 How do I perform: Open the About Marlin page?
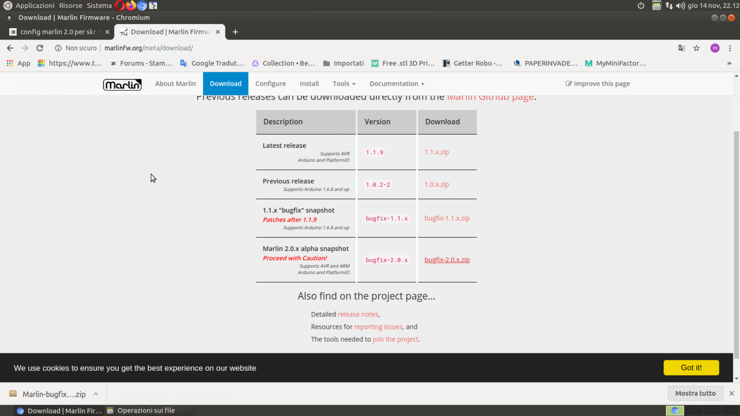176,84
